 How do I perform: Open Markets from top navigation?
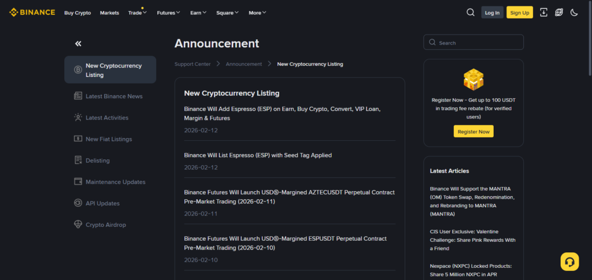point(109,13)
